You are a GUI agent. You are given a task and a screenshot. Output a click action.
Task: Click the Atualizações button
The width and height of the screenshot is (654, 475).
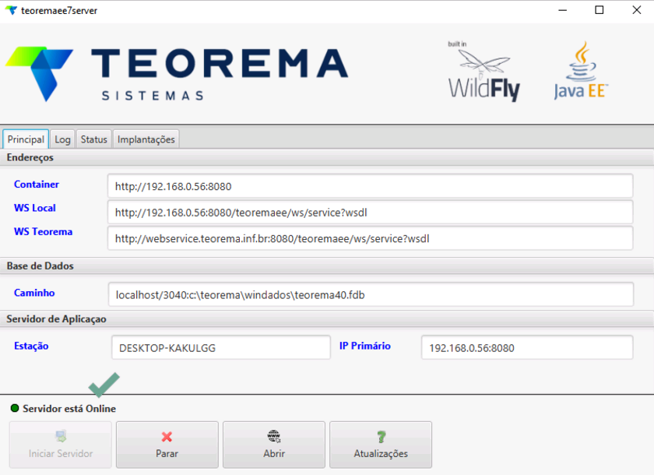[x=381, y=445]
